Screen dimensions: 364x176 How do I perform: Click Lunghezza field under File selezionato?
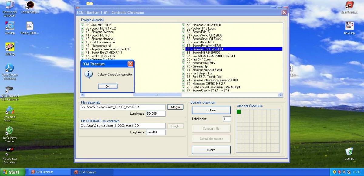click(155, 114)
